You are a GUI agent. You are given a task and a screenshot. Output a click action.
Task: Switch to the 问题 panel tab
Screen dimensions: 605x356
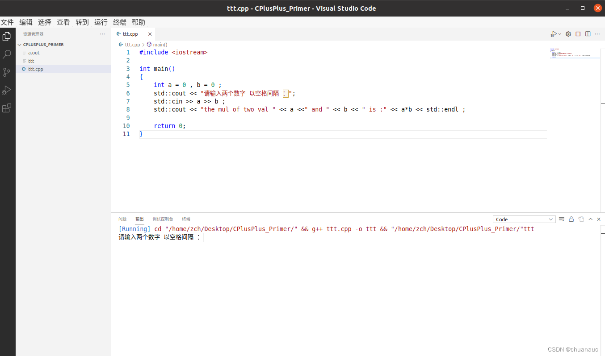pyautogui.click(x=122, y=219)
